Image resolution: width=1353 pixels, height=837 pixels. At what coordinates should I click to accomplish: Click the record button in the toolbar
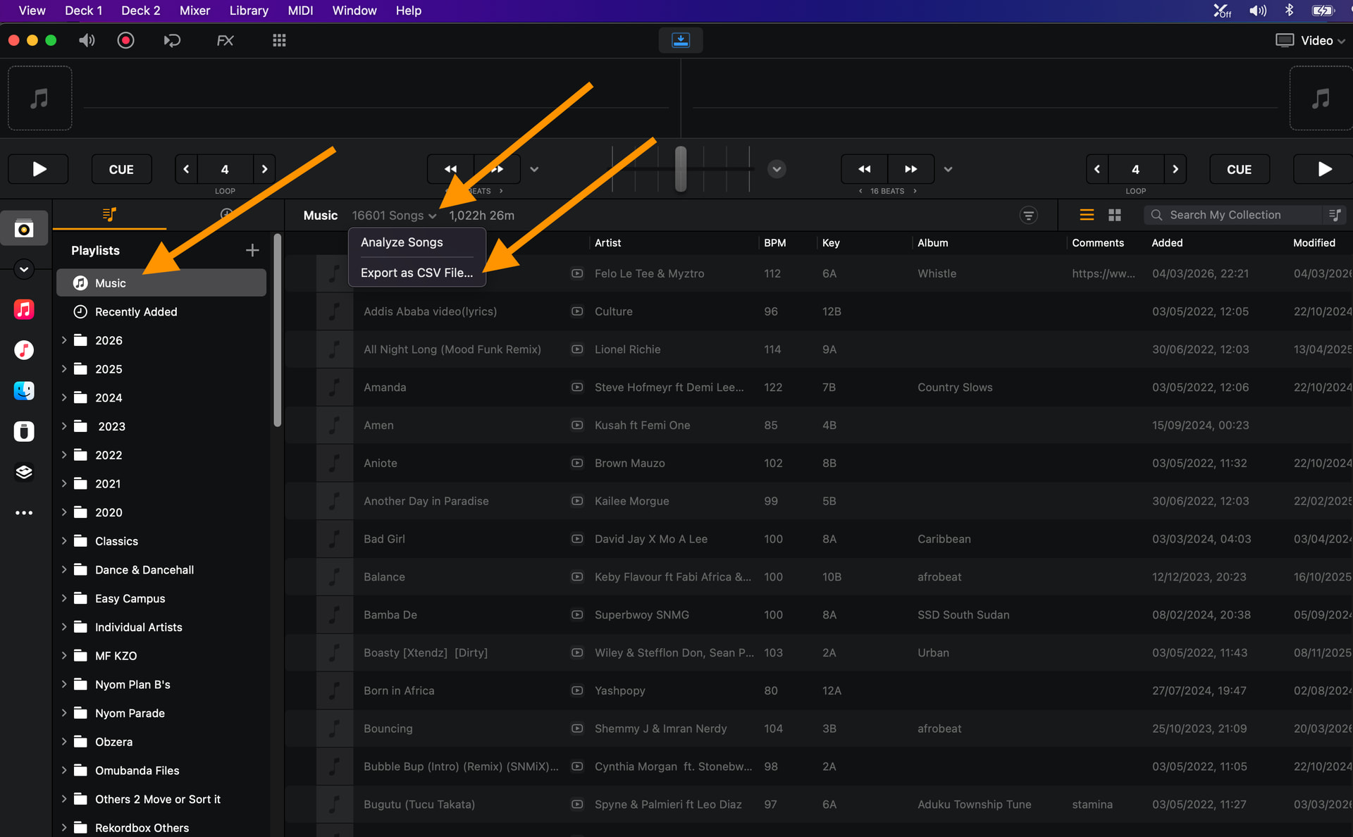[126, 40]
